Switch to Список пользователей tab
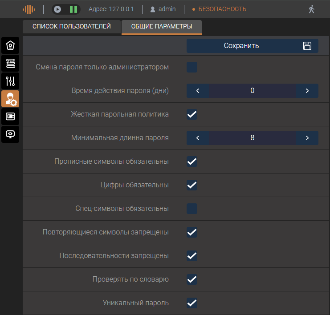This screenshot has width=330, height=315. pyautogui.click(x=71, y=27)
